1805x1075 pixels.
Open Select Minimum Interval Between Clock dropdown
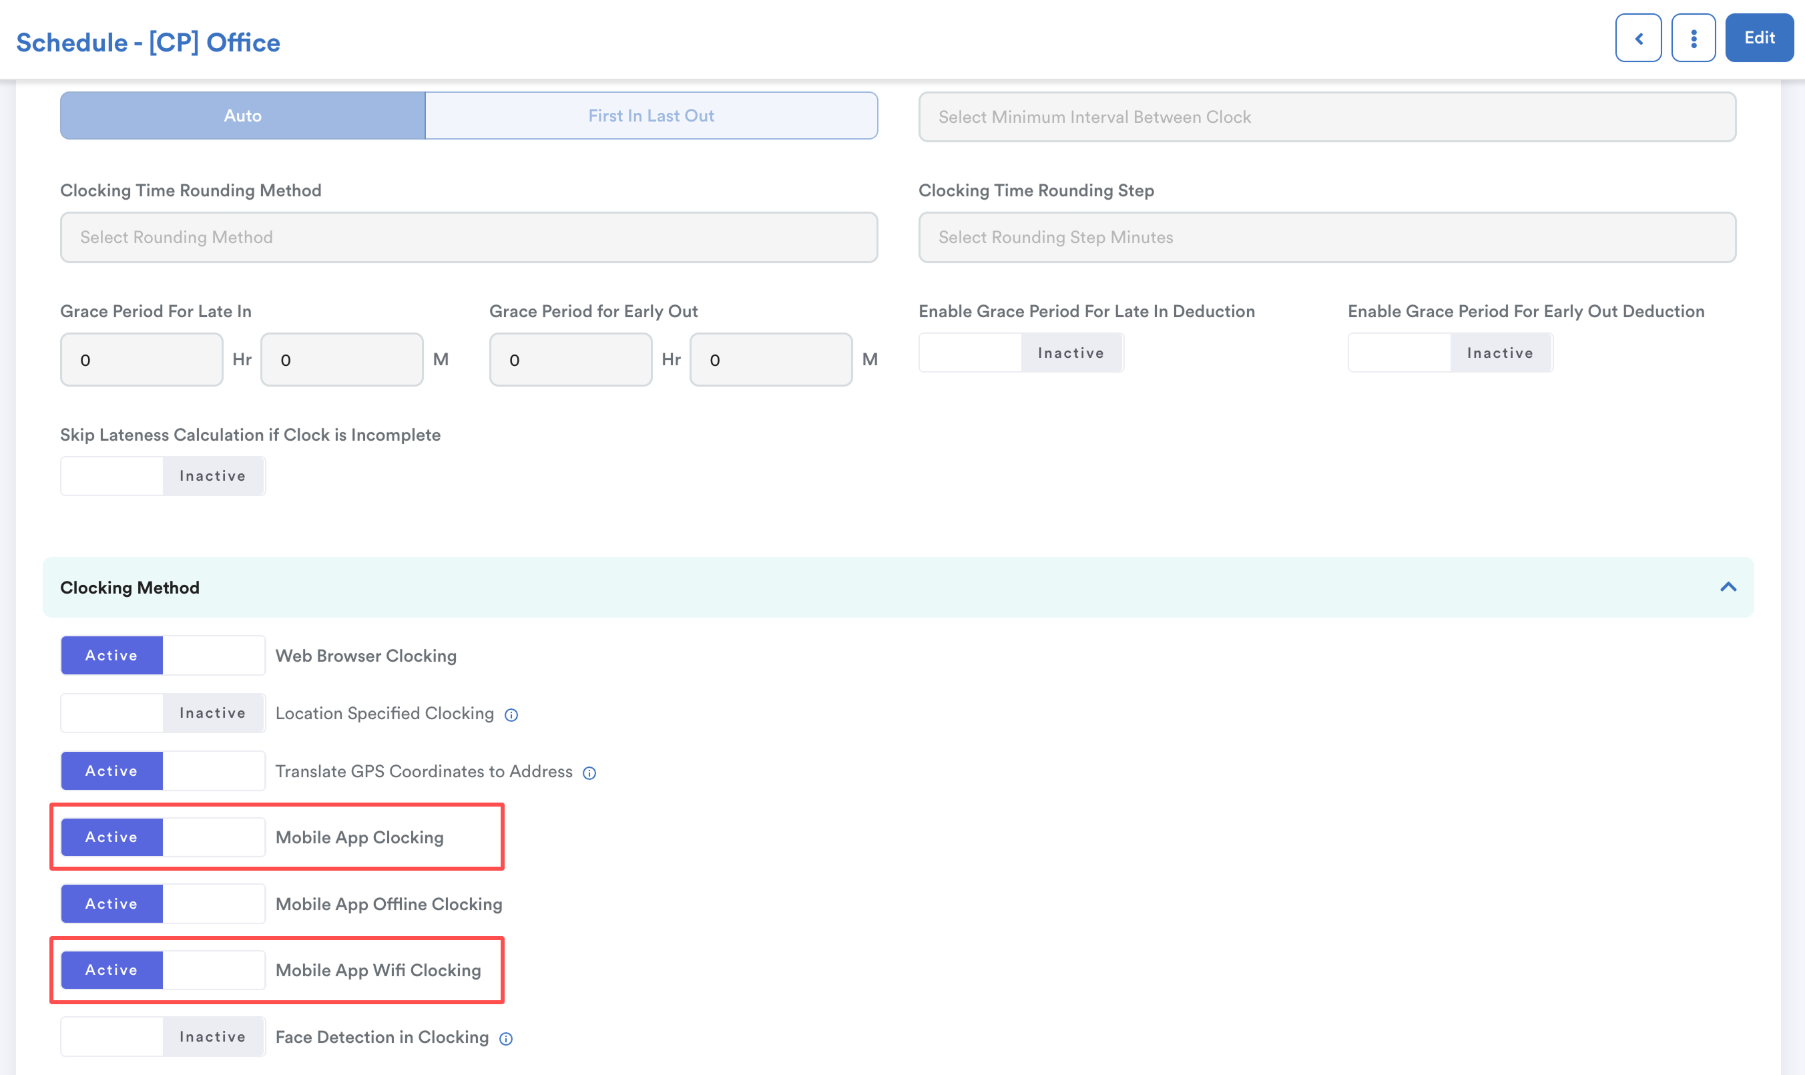tap(1326, 118)
